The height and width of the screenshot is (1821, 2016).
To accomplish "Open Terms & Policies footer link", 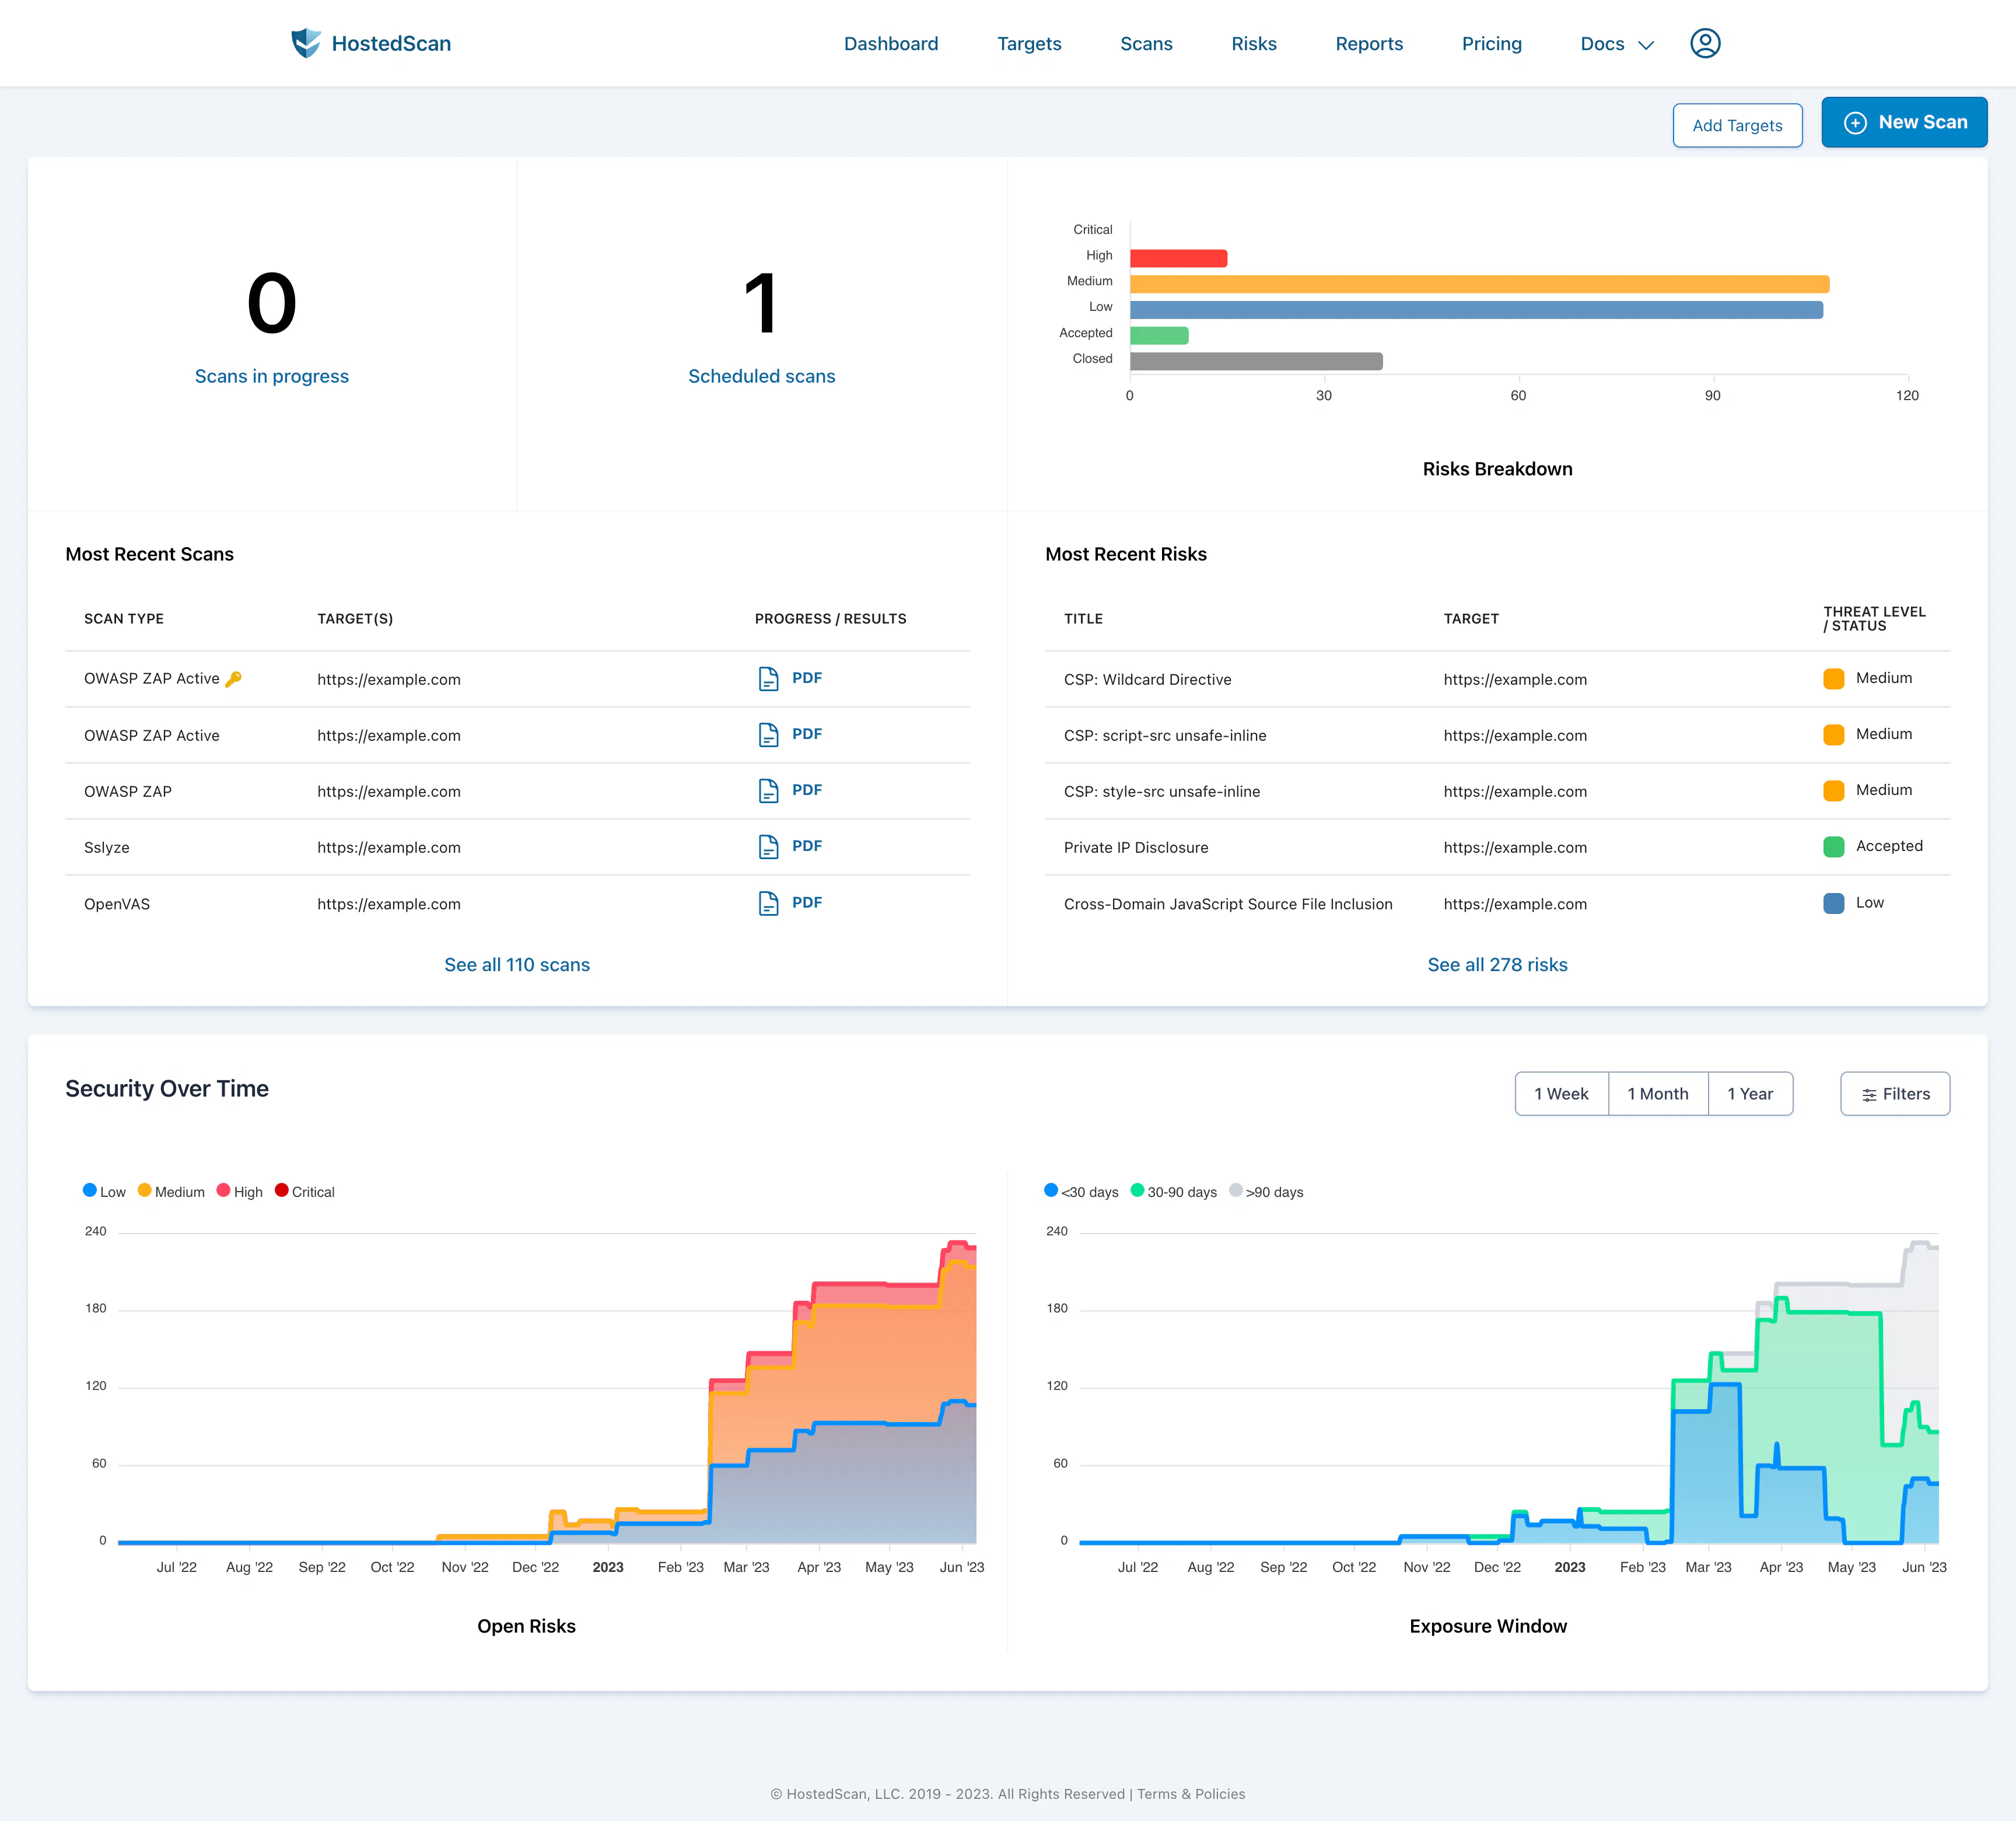I will click(1191, 1794).
